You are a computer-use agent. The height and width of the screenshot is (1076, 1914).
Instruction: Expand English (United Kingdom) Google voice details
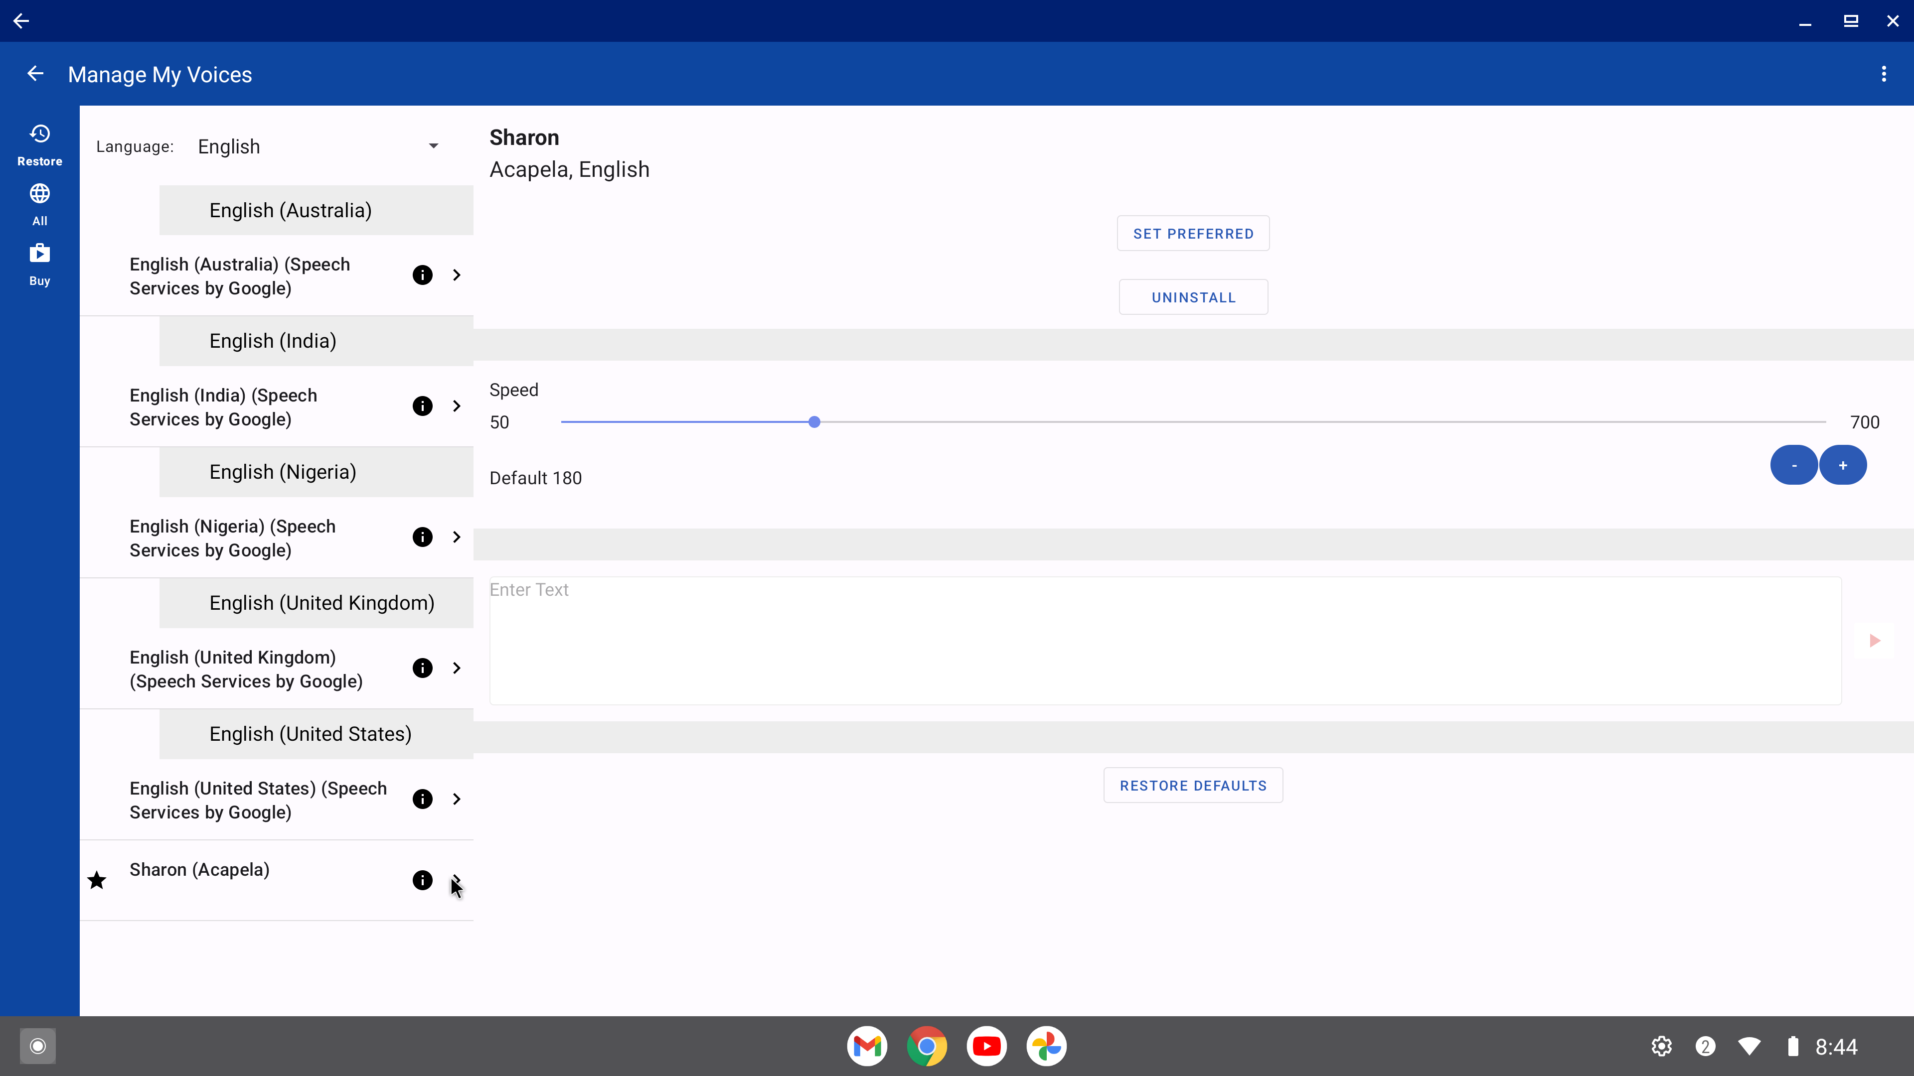456,669
